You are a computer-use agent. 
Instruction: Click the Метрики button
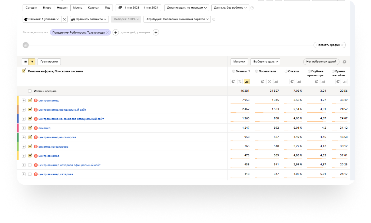point(239,62)
